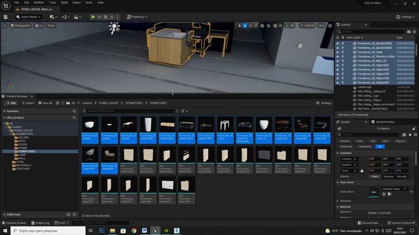
Task: Set Mobility to Stationary
Action: (x=388, y=176)
